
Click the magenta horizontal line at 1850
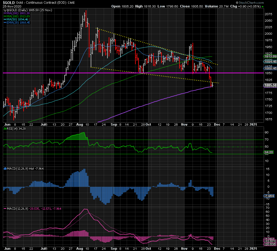[x=93, y=73]
